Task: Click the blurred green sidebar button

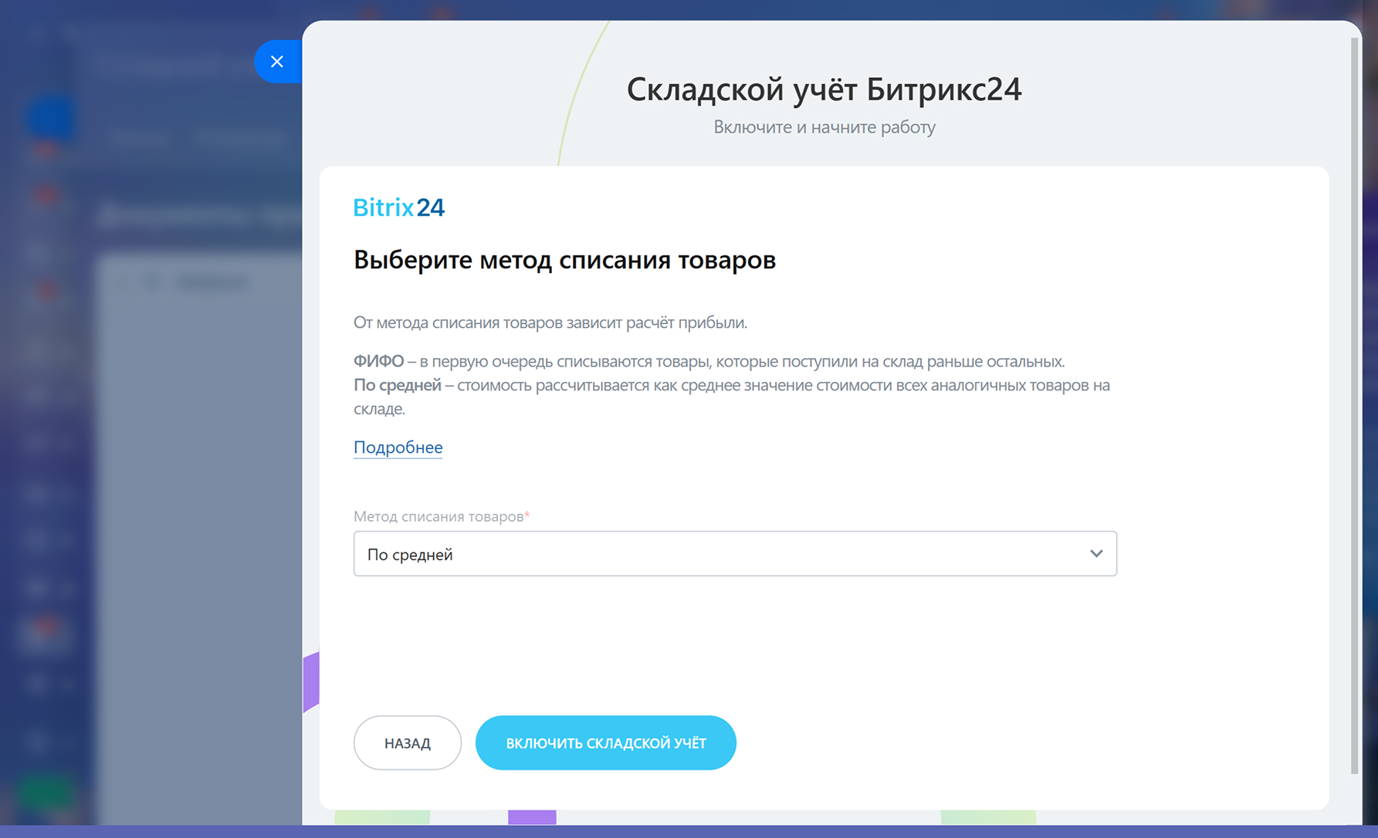Action: (46, 792)
